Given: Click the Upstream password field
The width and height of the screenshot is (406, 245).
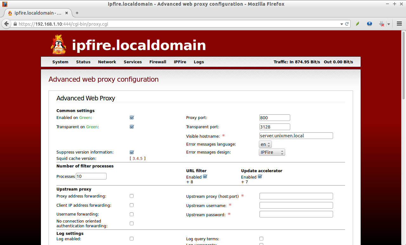Looking at the screenshot, I should (x=296, y=214).
